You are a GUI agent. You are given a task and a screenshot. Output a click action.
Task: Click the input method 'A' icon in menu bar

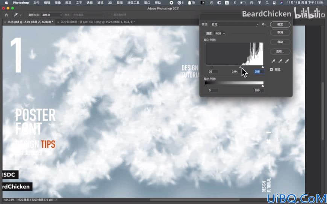(227, 3)
